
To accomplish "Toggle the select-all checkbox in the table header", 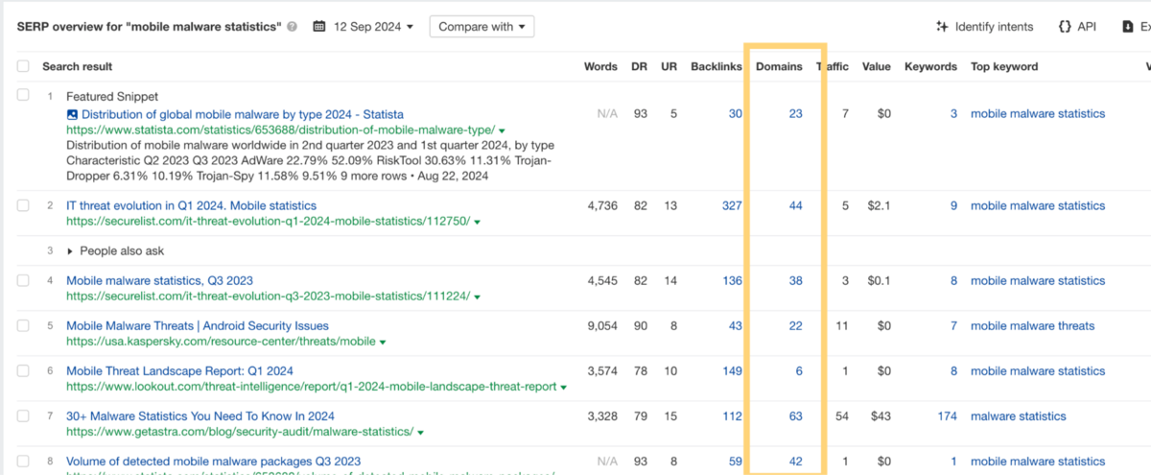I will pyautogui.click(x=23, y=66).
